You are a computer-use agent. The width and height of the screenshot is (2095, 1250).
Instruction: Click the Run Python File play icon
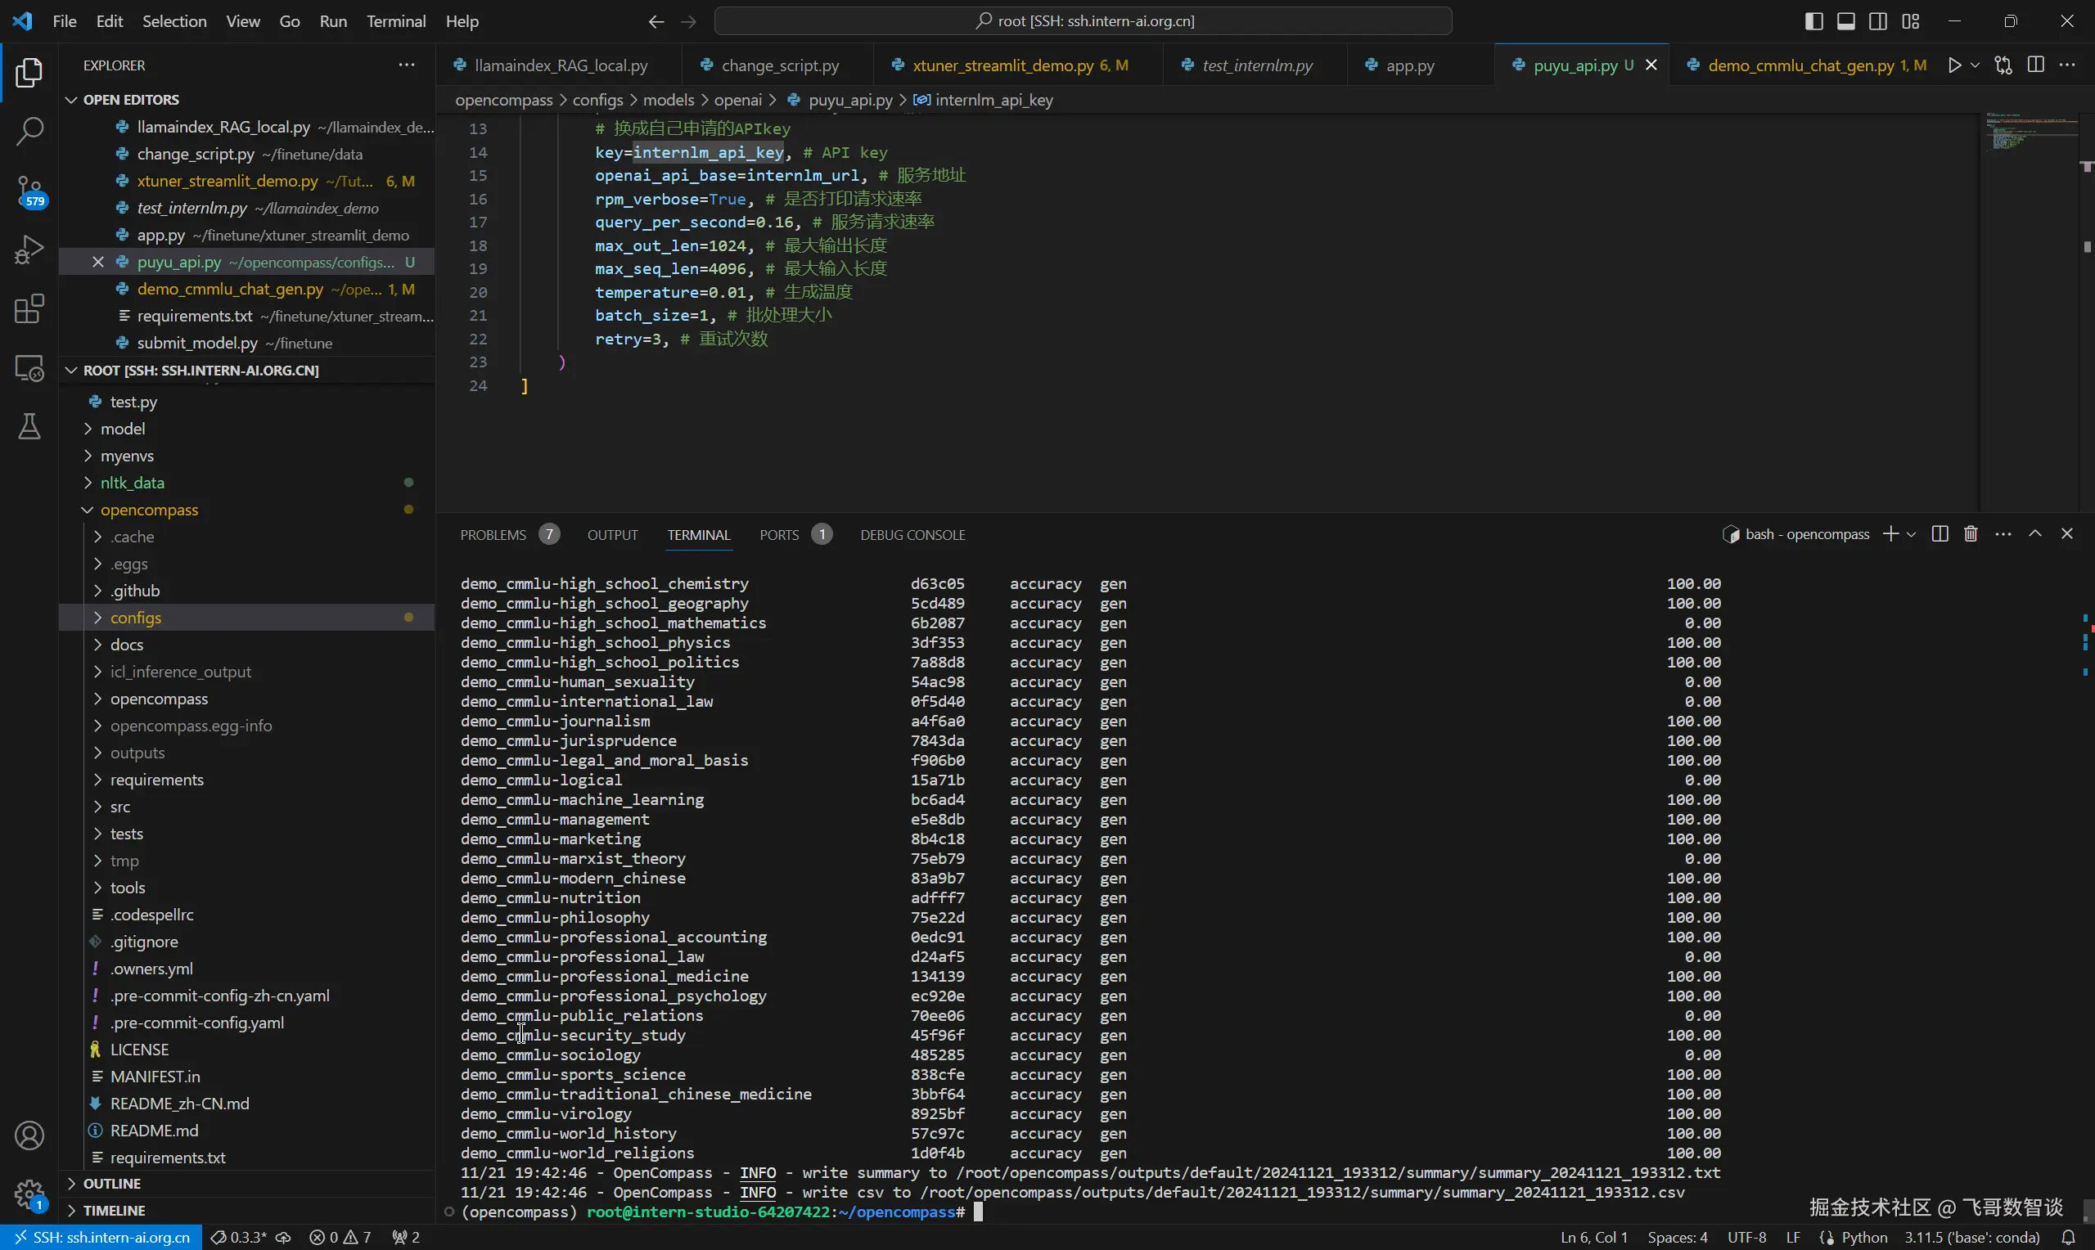coord(1954,65)
